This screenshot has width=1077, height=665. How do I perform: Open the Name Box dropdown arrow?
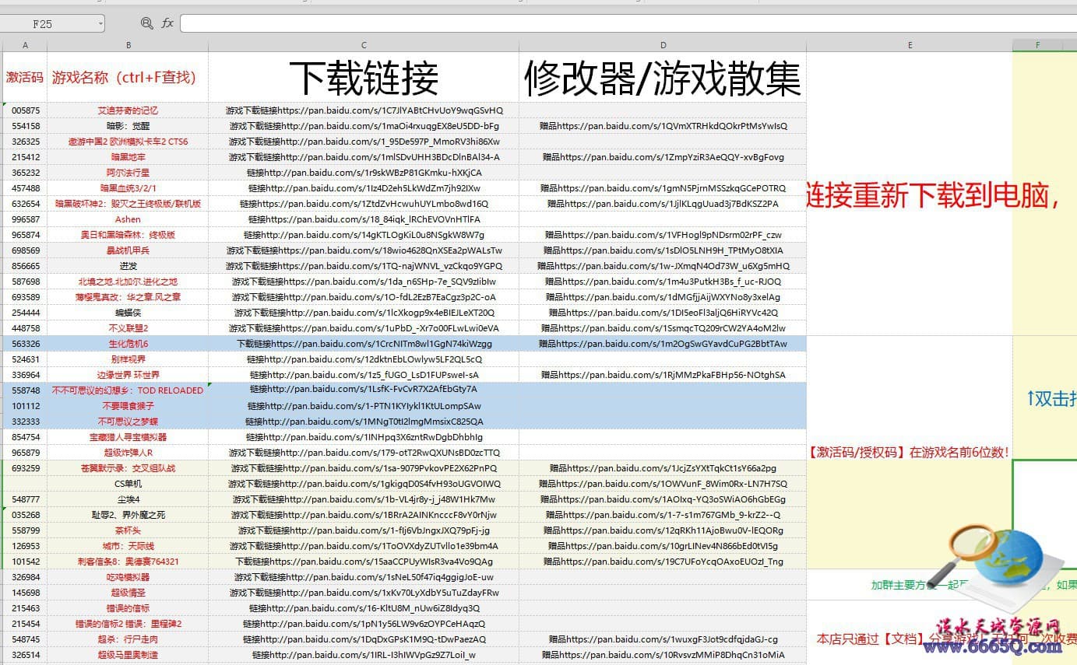pos(101,24)
